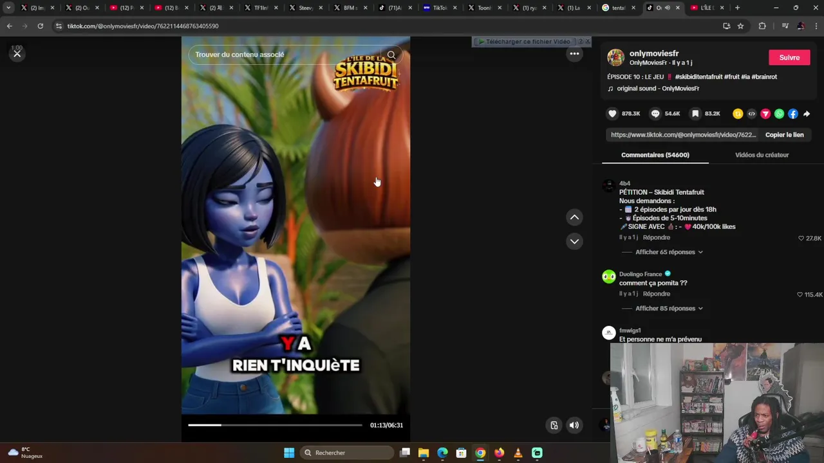Open the three-dot options menu
Viewport: 824px width, 463px height.
(574, 54)
